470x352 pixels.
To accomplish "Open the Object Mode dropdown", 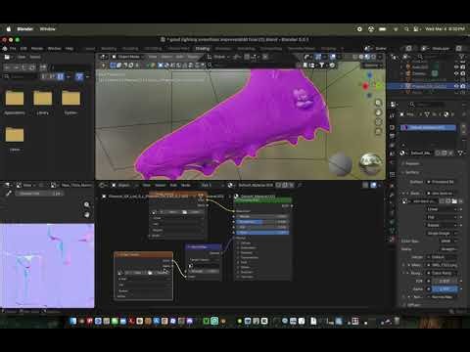I will (x=128, y=57).
